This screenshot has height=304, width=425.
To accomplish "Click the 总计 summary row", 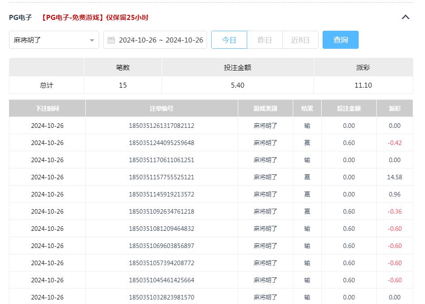I will coord(47,85).
